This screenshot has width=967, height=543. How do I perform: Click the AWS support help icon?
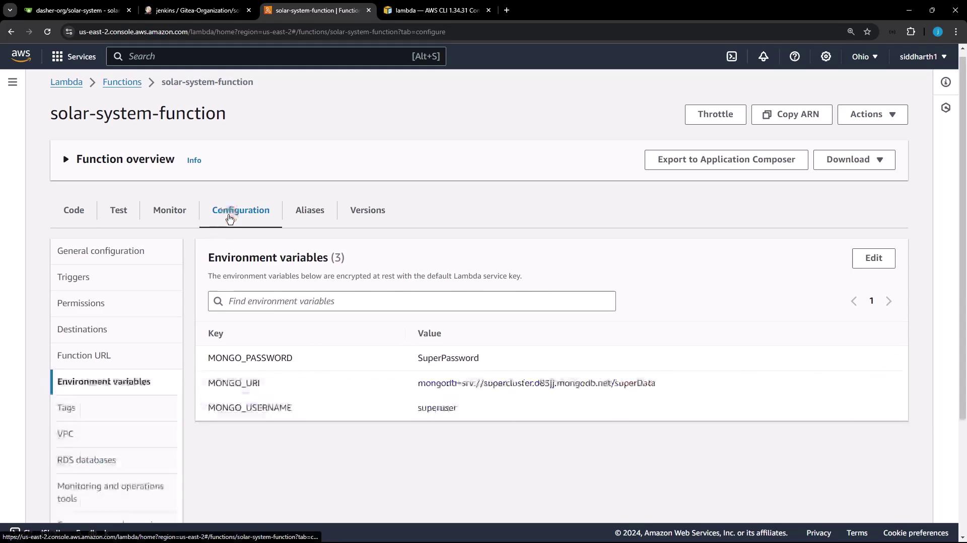pos(795,57)
